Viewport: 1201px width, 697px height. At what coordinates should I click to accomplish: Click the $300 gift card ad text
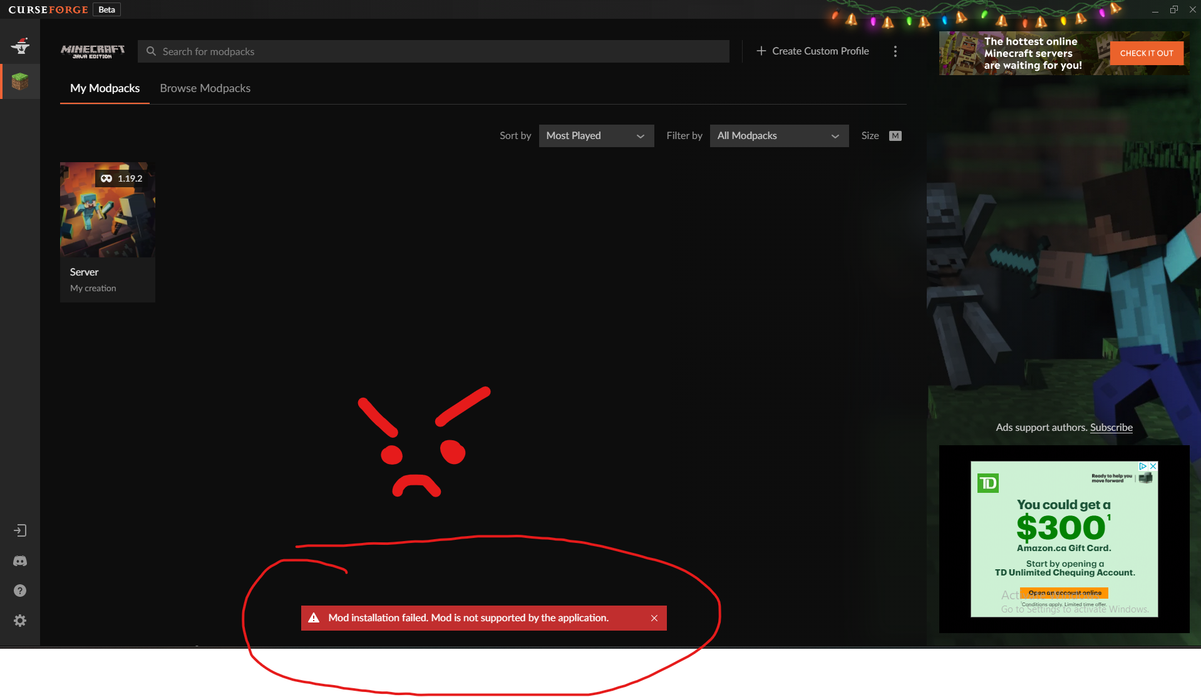tap(1063, 526)
